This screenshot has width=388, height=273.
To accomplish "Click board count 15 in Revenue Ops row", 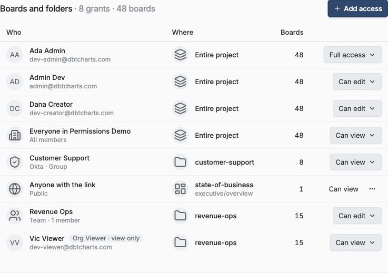I will tap(299, 216).
